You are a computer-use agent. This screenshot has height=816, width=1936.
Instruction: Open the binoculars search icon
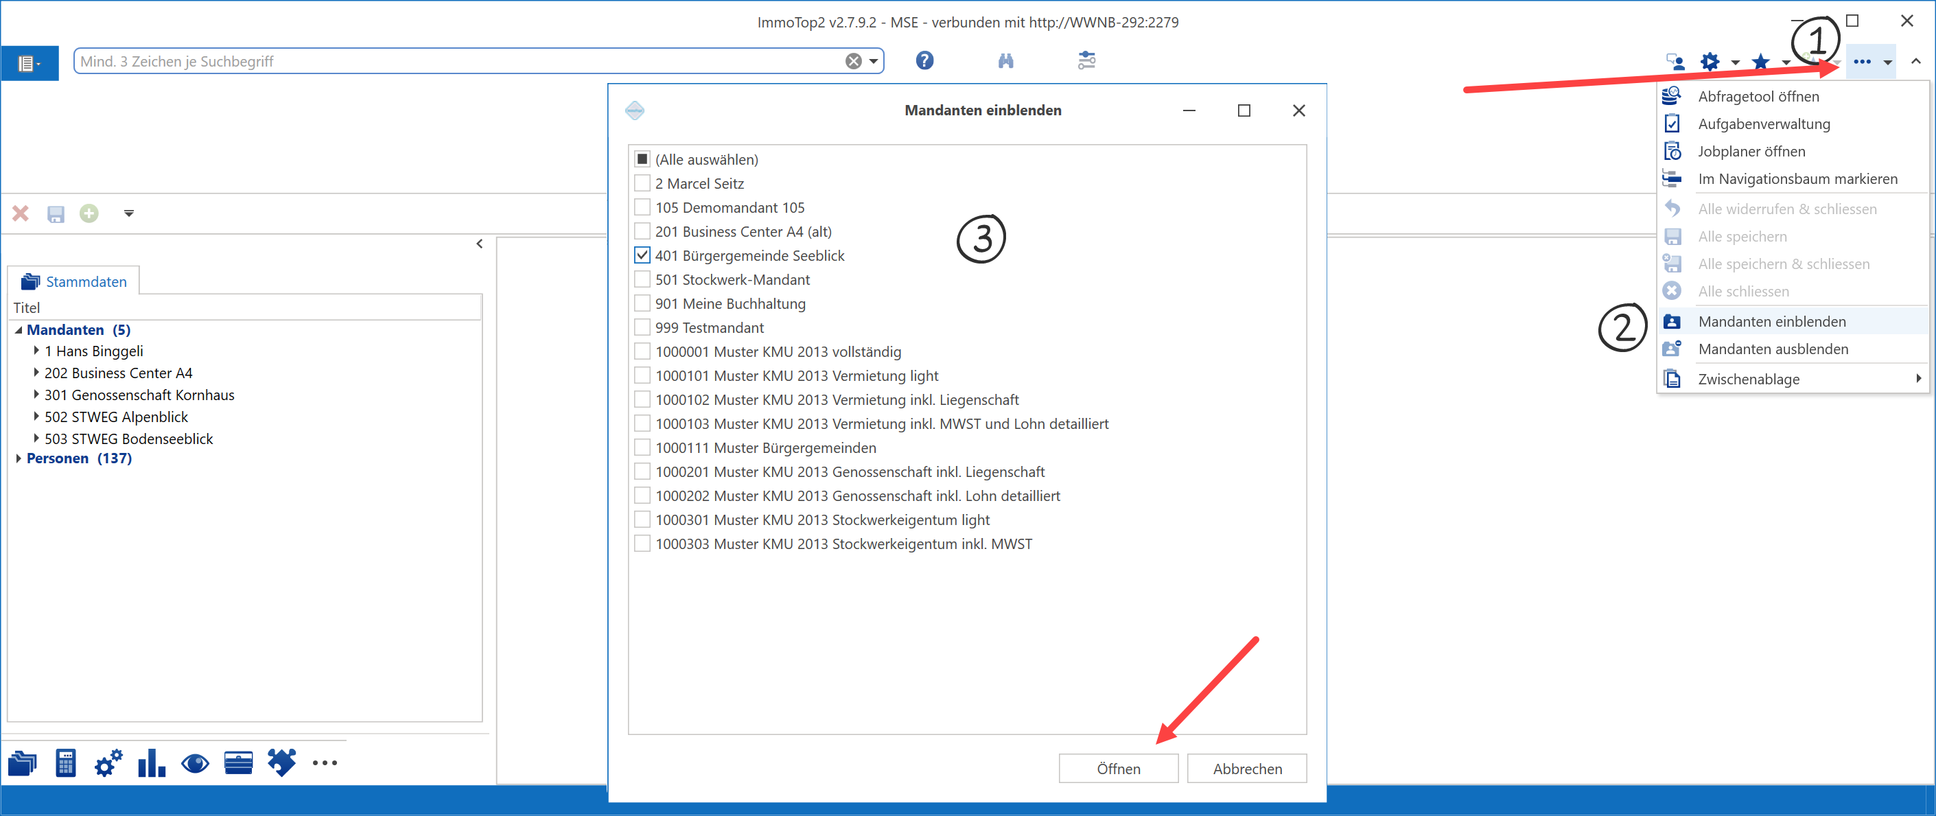1005,61
